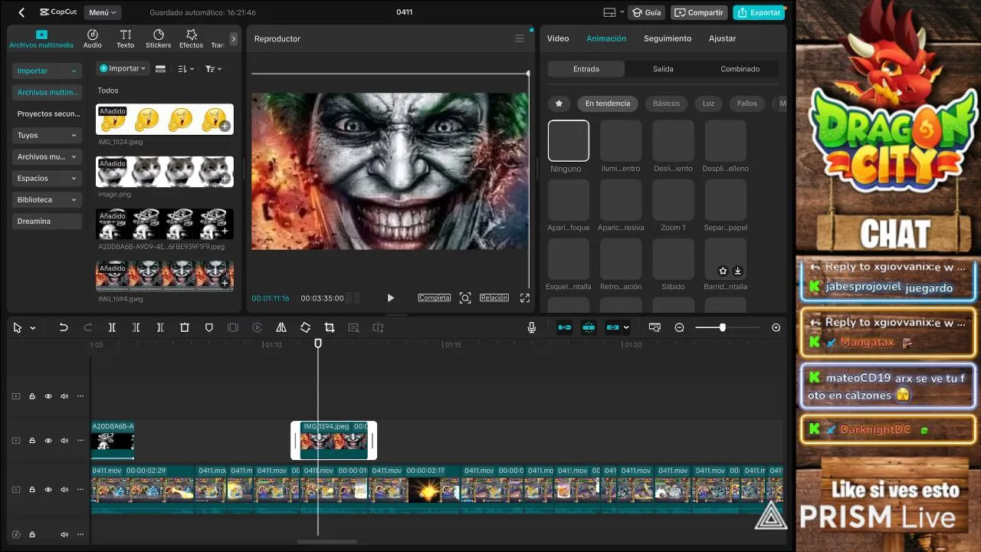Toggle the middle auto-snap button in timeline toolbar
981x552 pixels.
[x=589, y=327]
